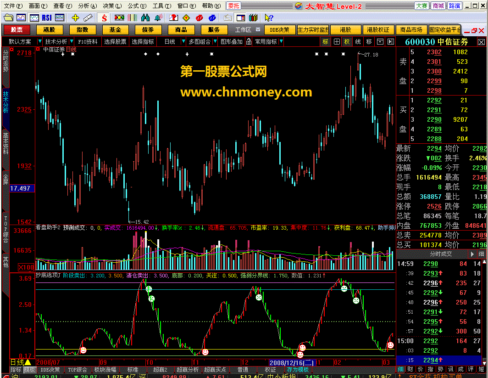Click scrollbar down arrow in tick list
The width and height of the screenshot is (488, 378).
(x=484, y=363)
